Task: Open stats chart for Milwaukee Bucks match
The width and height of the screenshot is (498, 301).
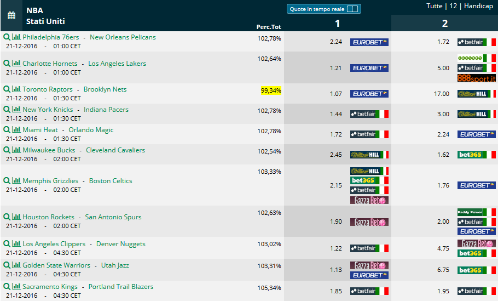Action: pyautogui.click(x=16, y=150)
